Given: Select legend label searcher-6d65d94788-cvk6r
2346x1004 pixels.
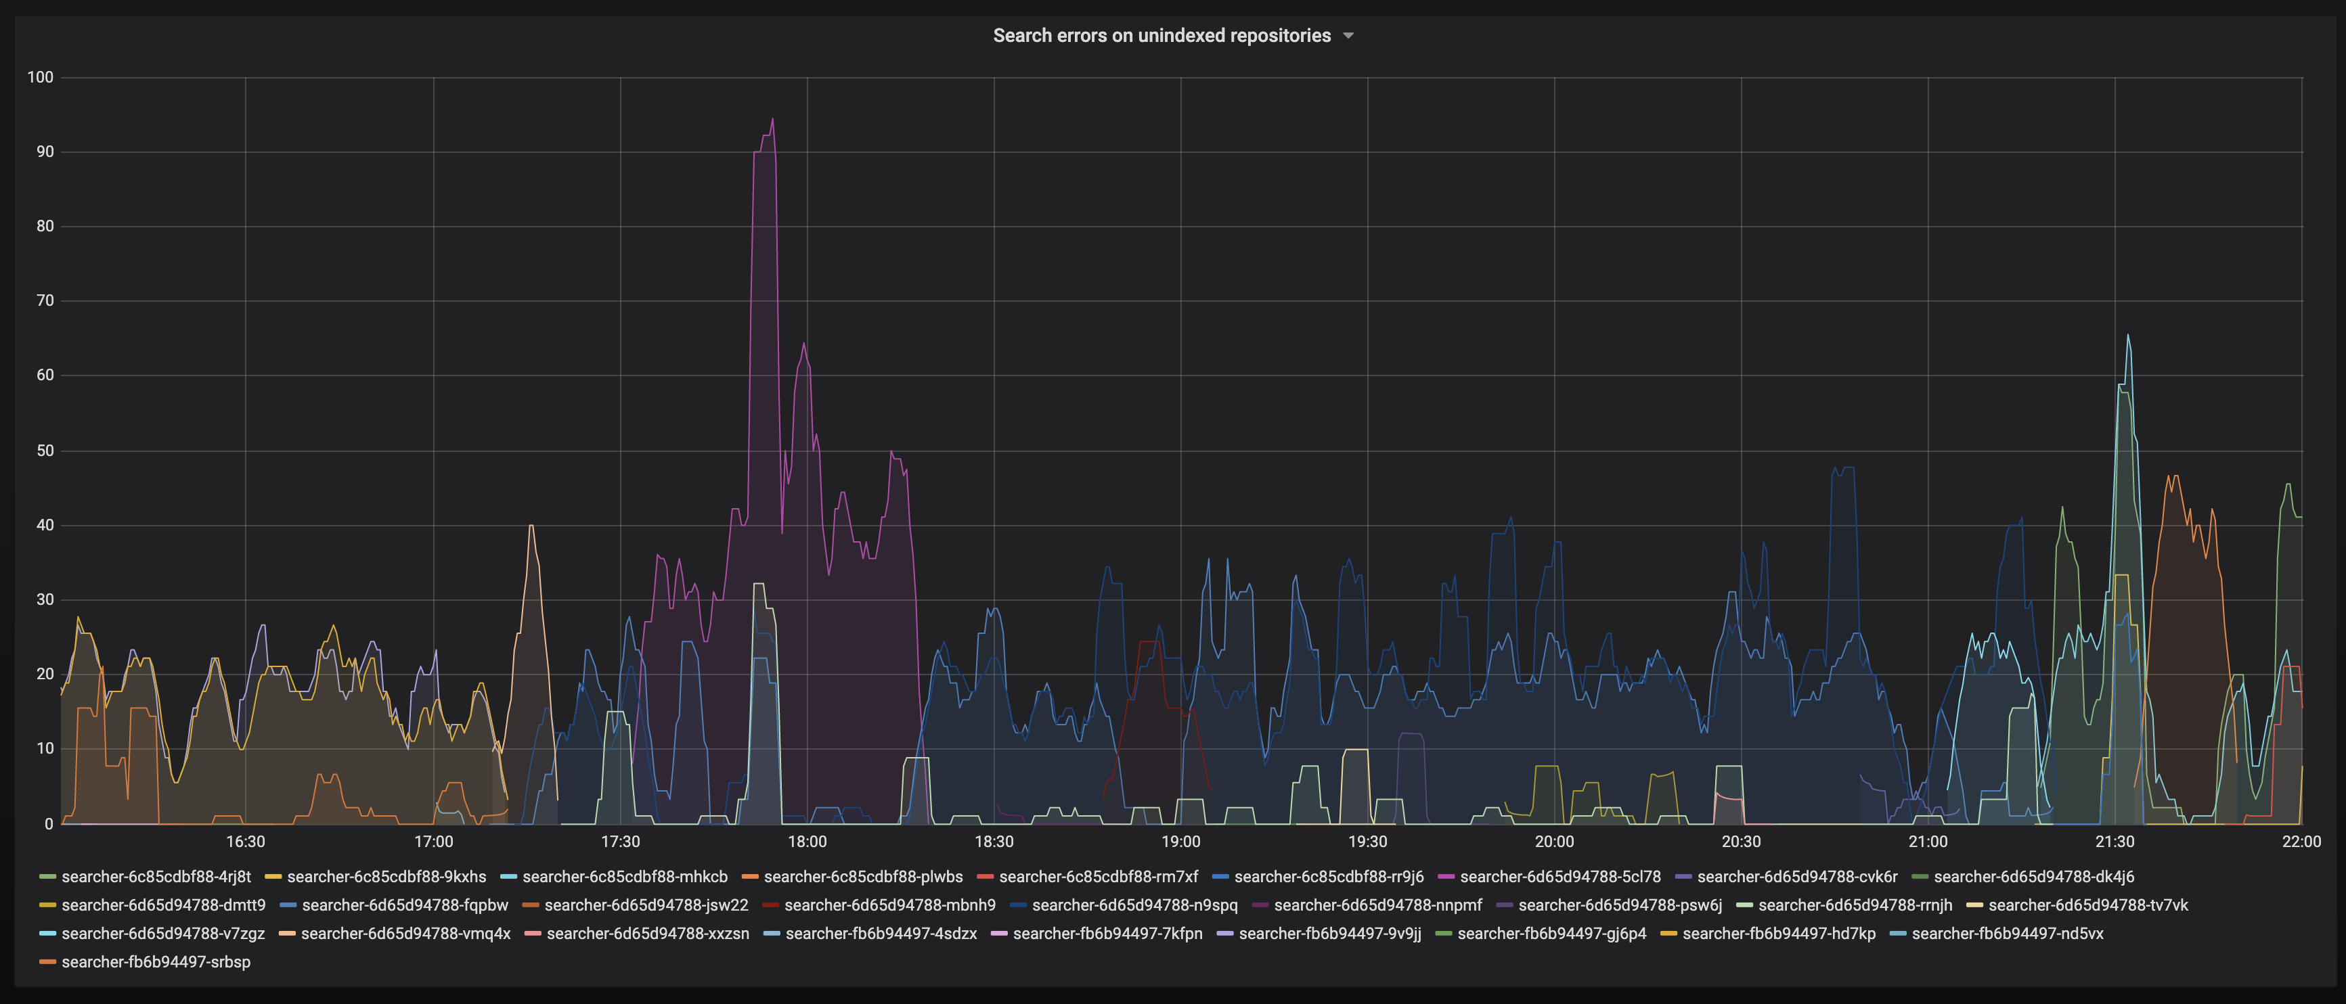Looking at the screenshot, I should (1797, 877).
